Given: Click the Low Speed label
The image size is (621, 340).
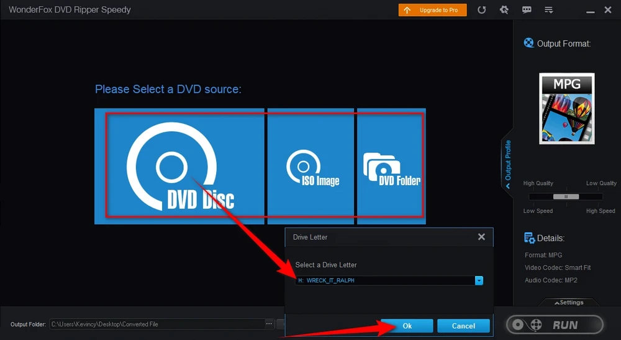Looking at the screenshot, I should click(538, 211).
